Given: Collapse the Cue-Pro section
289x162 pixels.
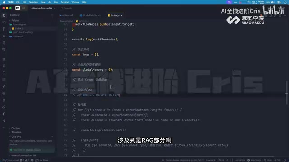Looking at the screenshot, I should [16, 137].
